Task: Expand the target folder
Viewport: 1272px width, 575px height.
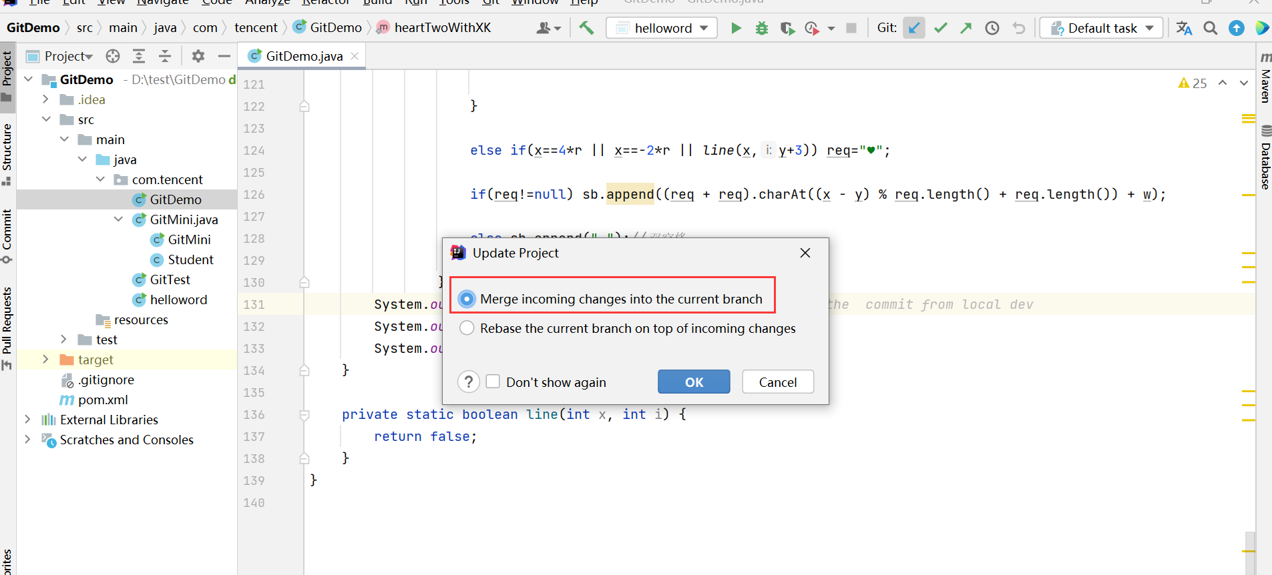Action: (x=45, y=360)
